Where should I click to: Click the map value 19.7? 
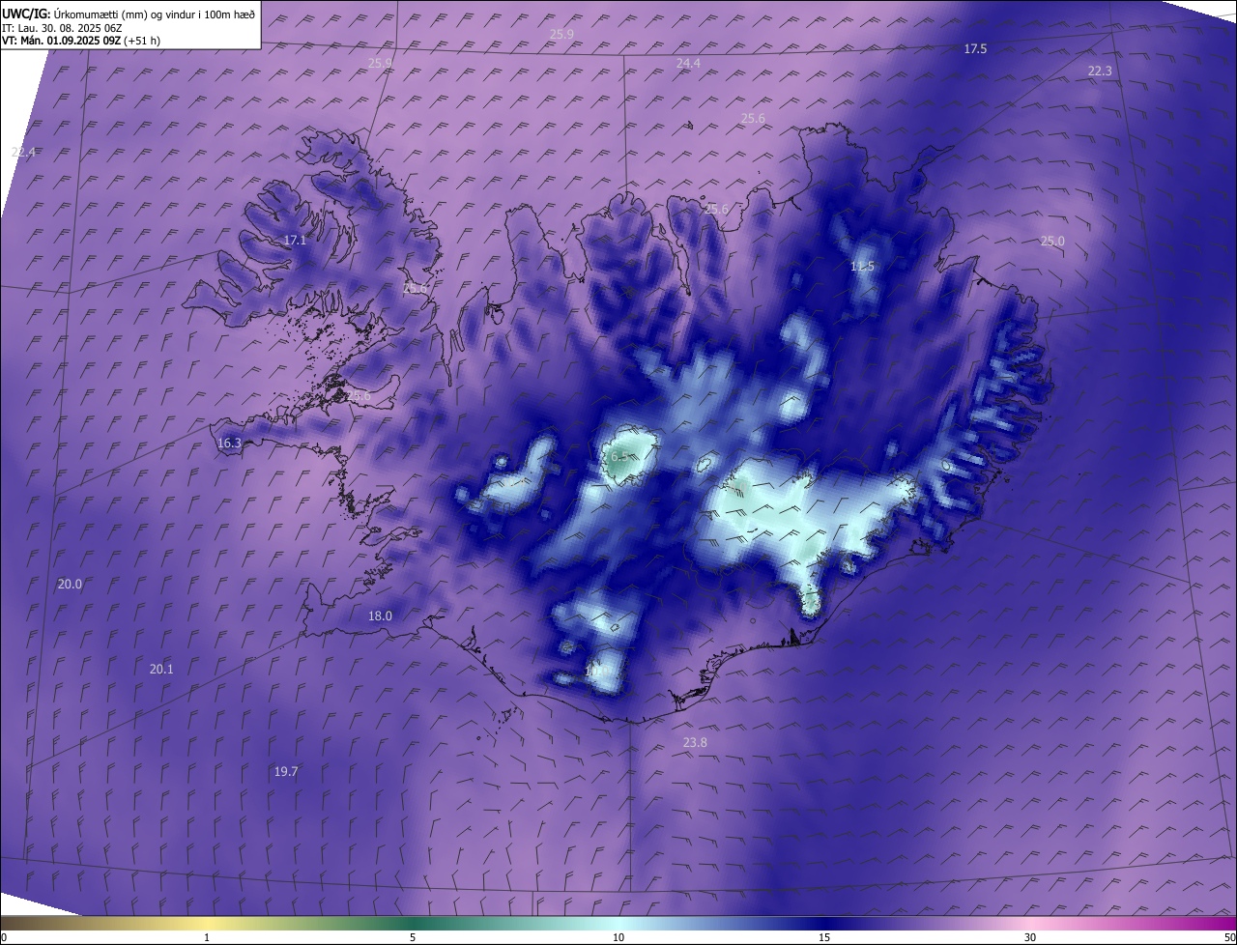click(x=286, y=771)
